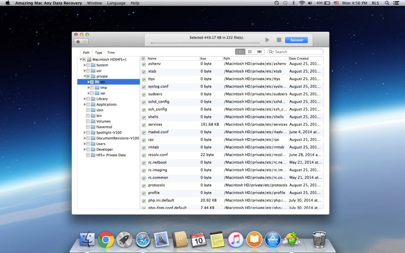Click the Recover button

coord(297,40)
